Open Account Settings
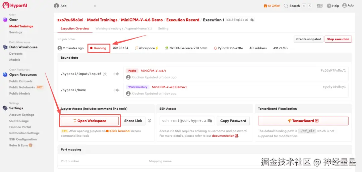This screenshot has height=172, width=362. 22,115
